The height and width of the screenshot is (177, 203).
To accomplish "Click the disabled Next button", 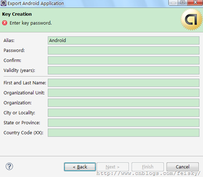I will pyautogui.click(x=112, y=167).
